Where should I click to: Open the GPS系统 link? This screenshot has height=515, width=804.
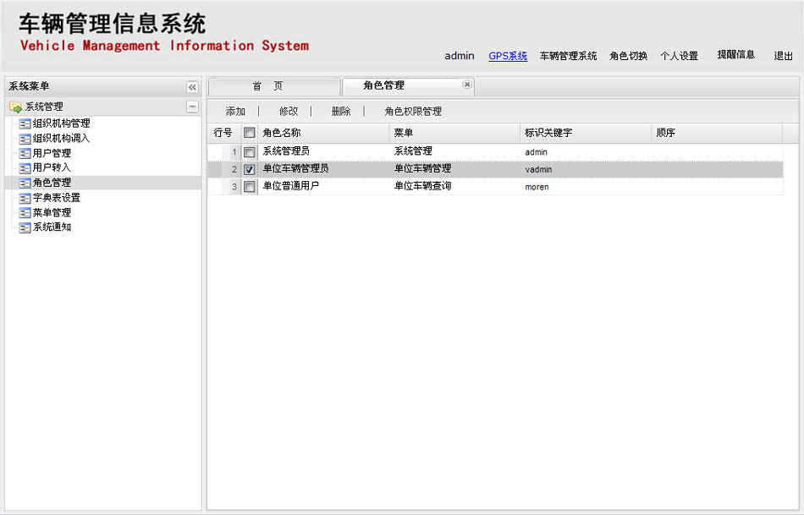(508, 57)
